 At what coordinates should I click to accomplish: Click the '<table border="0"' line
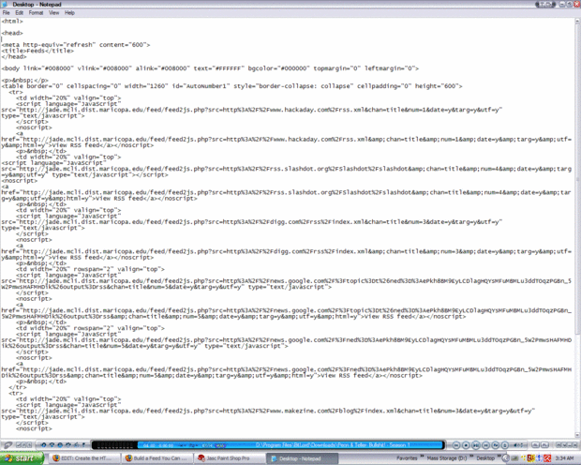click(x=231, y=86)
